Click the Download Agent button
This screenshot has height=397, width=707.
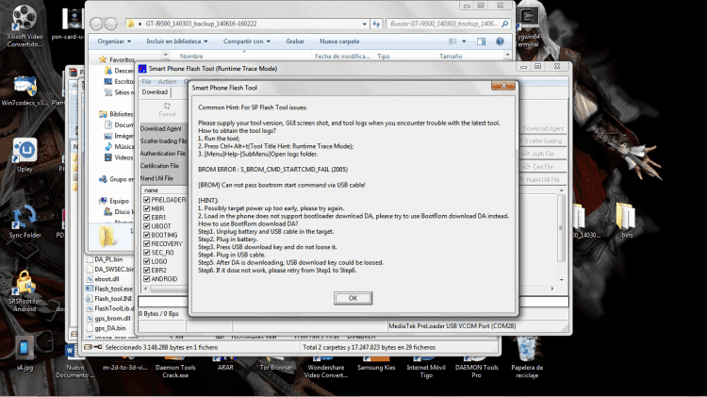[x=543, y=128]
